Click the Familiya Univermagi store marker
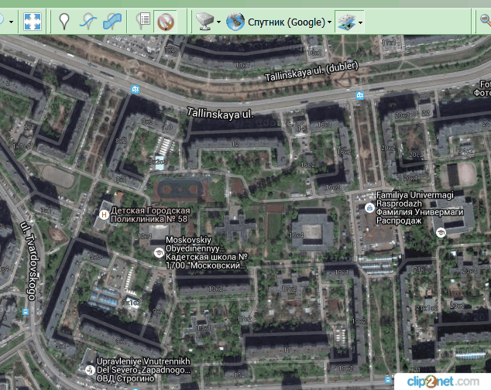The height and width of the screenshot is (390, 491). (x=369, y=208)
